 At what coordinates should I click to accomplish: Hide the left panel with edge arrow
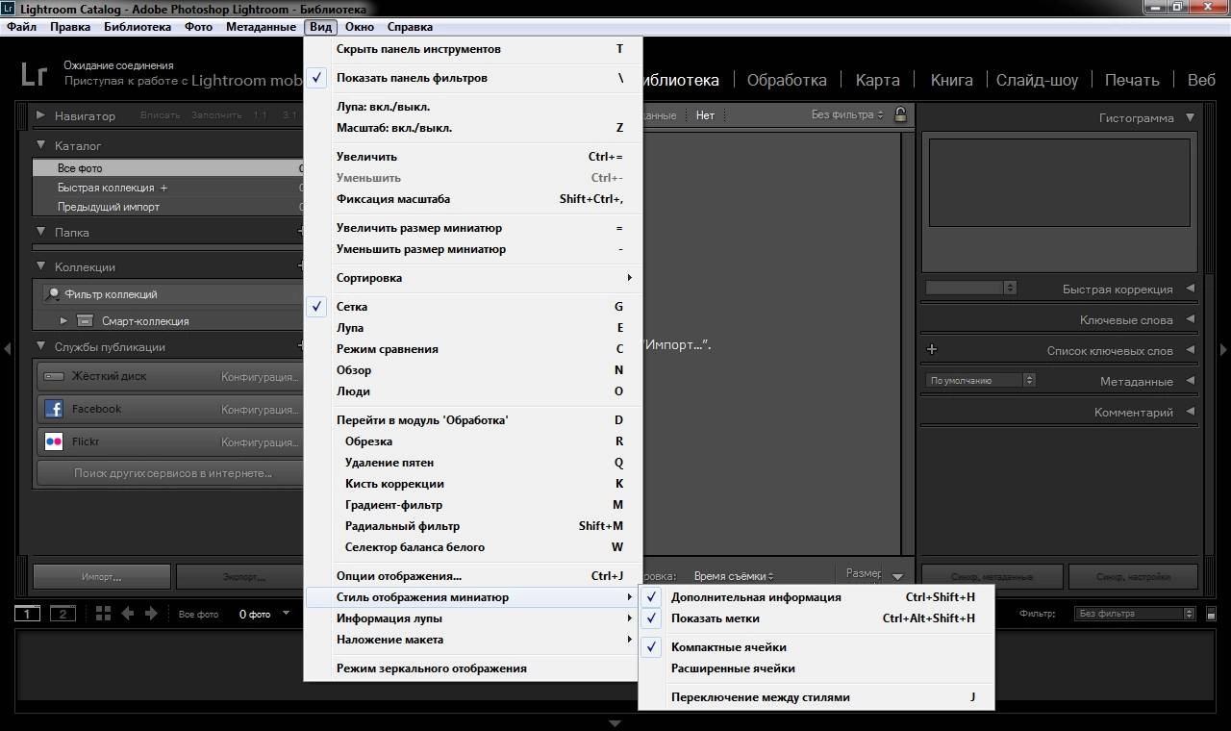(x=7, y=349)
